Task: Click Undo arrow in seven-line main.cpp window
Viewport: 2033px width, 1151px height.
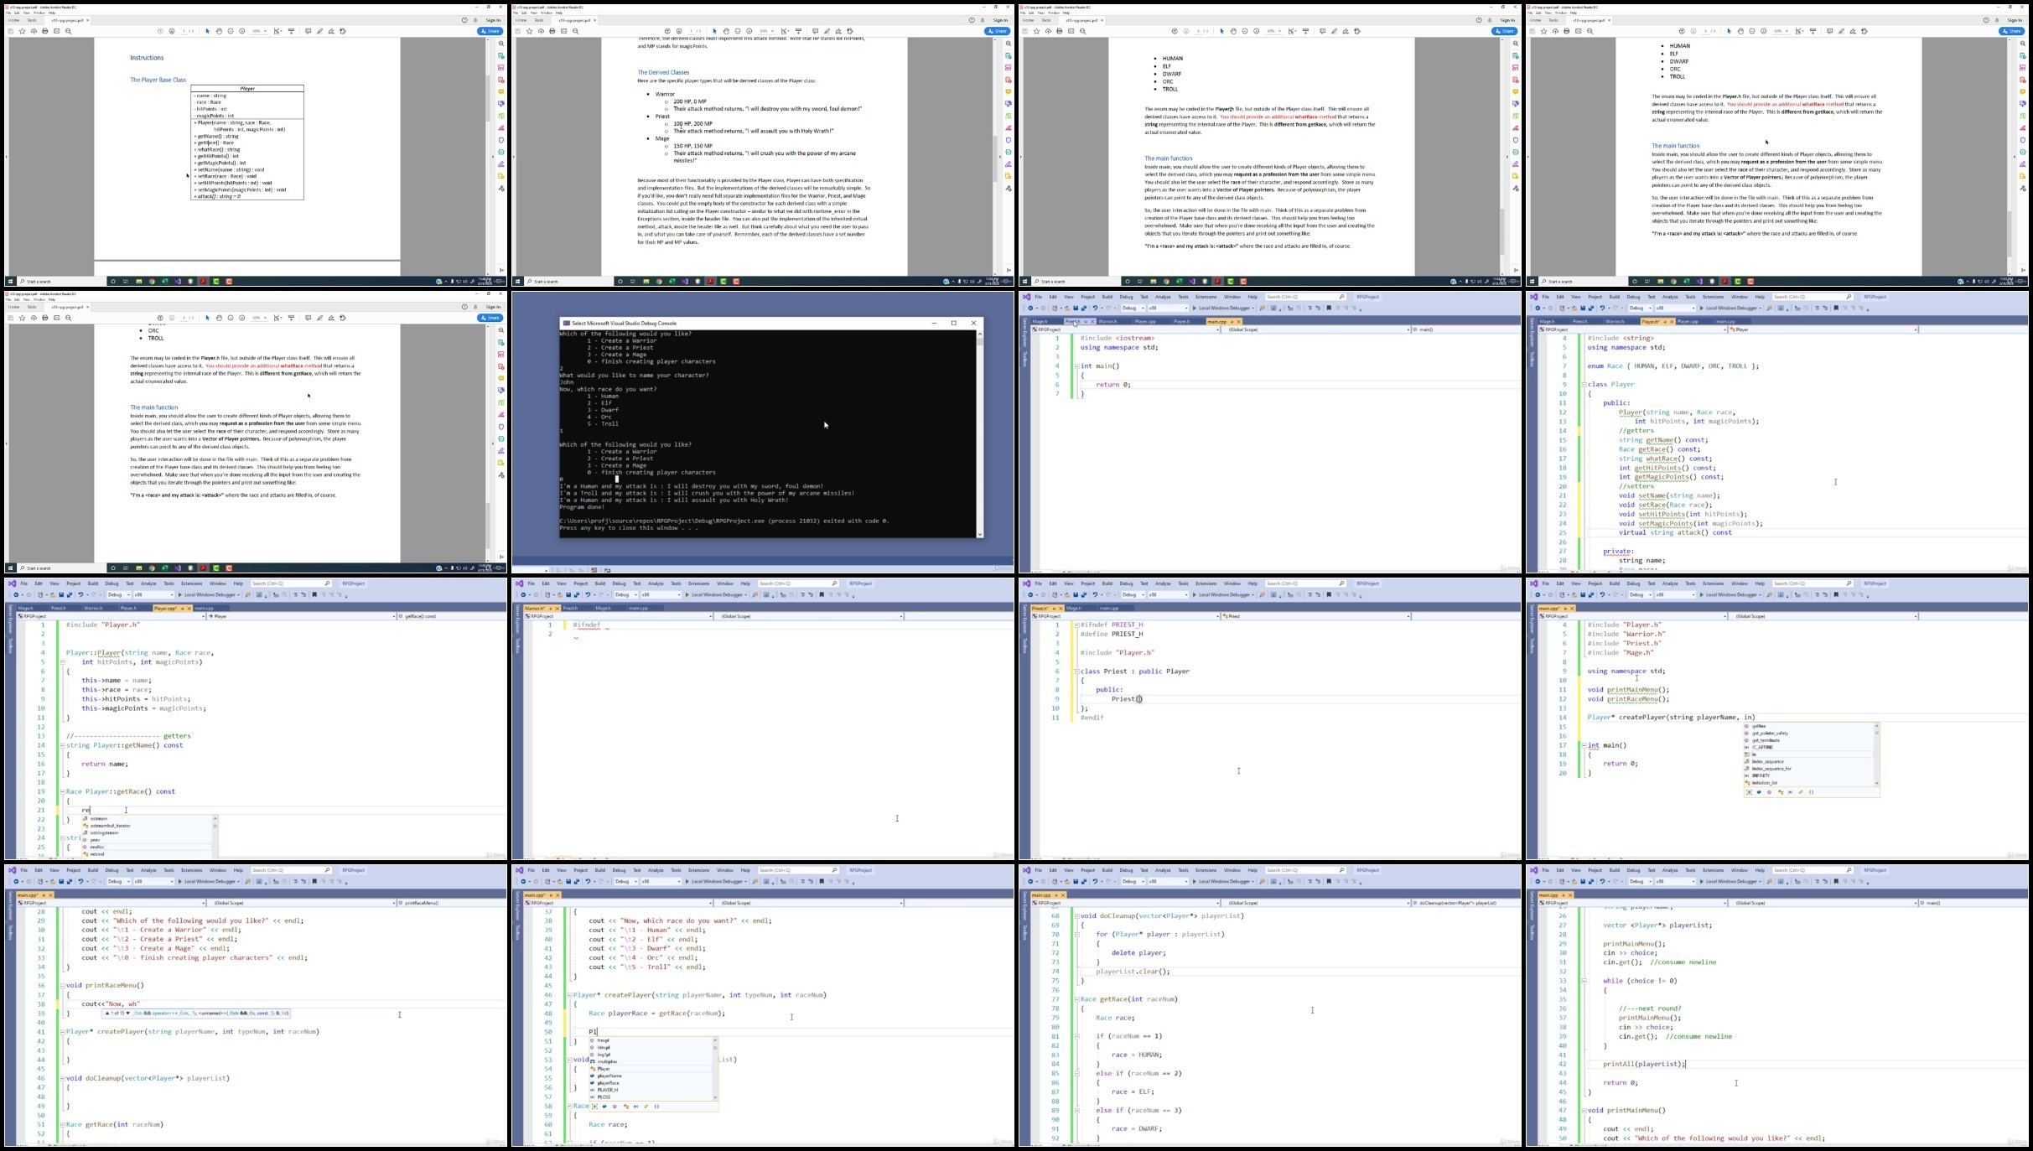Action: pos(1095,308)
